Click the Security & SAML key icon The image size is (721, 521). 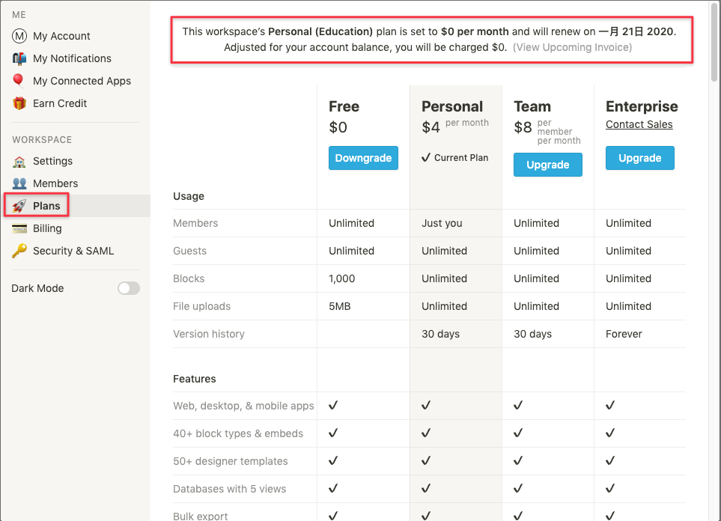(19, 251)
